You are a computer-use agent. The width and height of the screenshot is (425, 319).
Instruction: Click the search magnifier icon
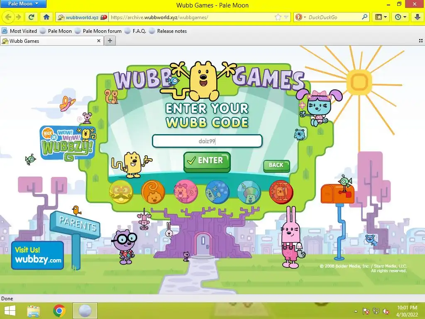(365, 17)
